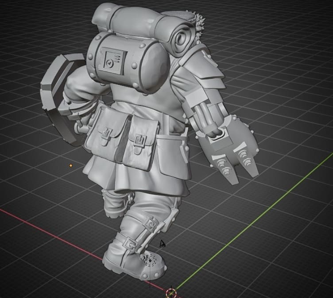Image resolution: width=333 pixels, height=298 pixels.
Task: Select the orange object origin dot
Action: (x=71, y=165)
